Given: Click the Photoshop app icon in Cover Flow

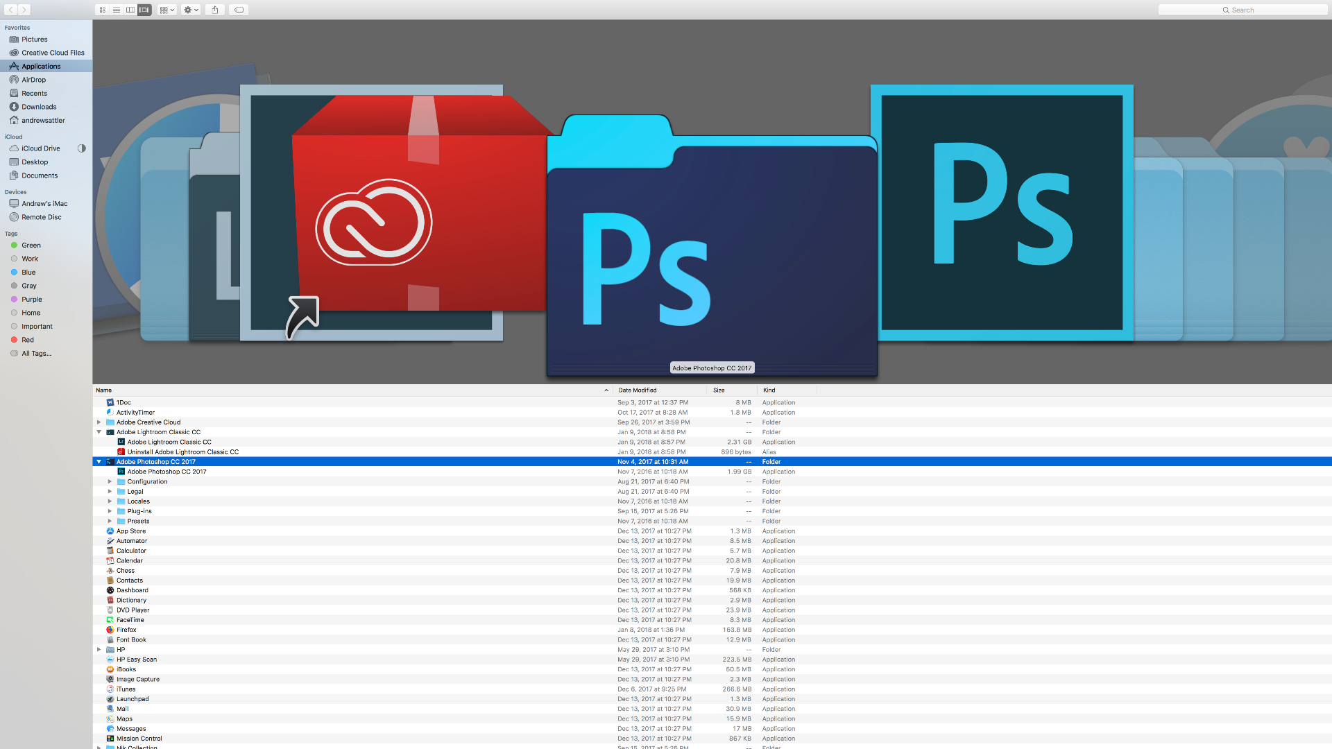Looking at the screenshot, I should tap(1002, 212).
